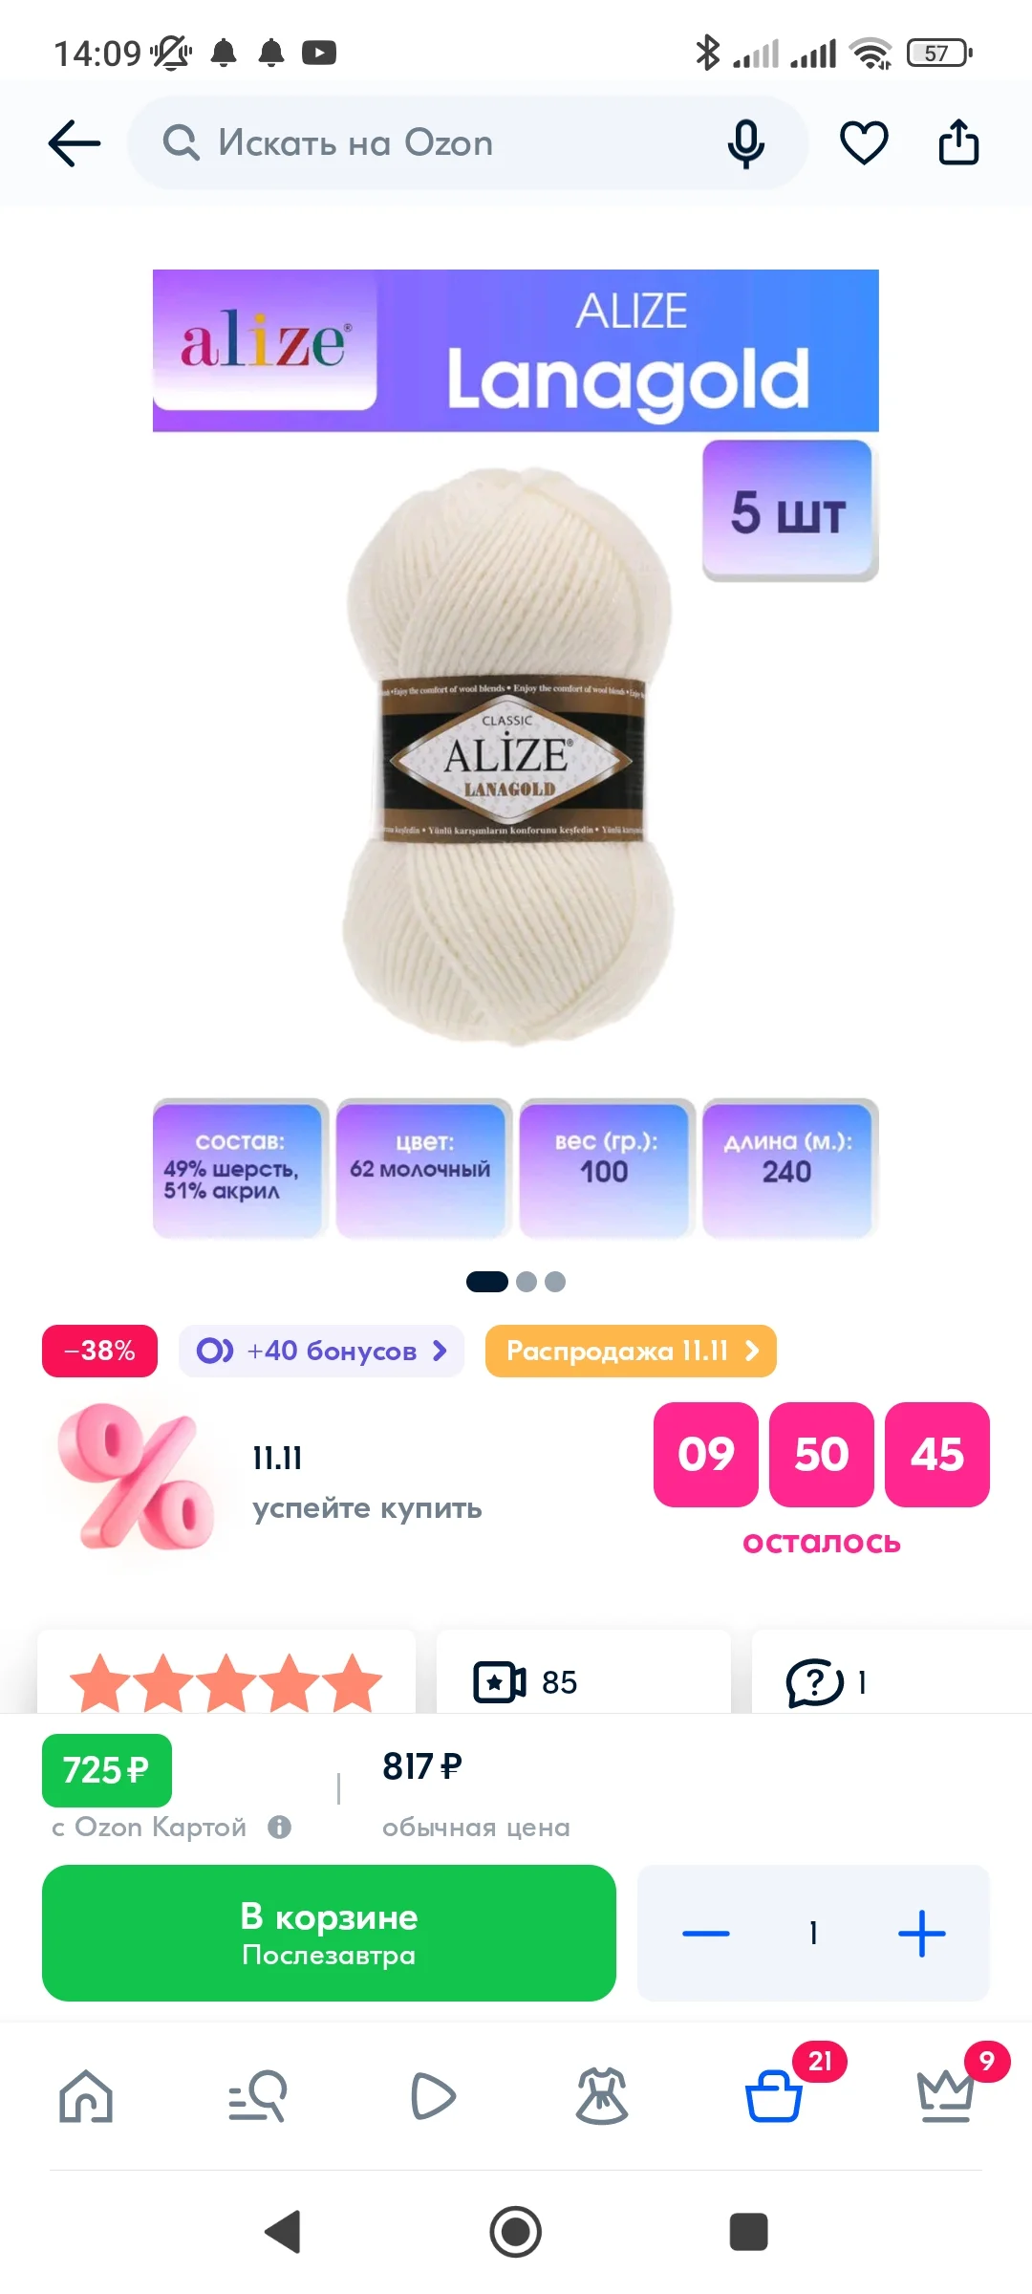The height and width of the screenshot is (2294, 1032).
Task: Tap the back arrow icon
Action: click(75, 143)
